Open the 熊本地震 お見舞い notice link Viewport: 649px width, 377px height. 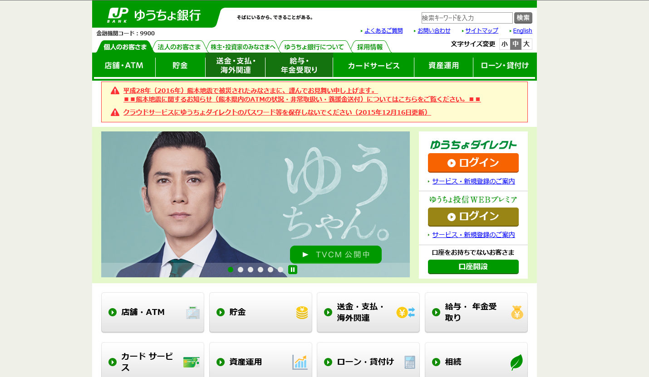251,91
